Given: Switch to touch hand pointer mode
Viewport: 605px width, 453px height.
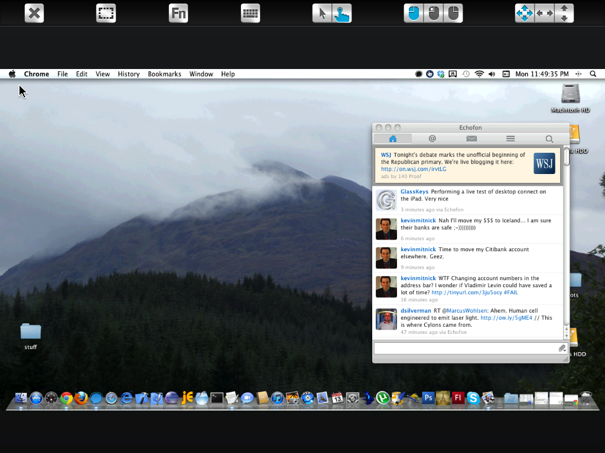Looking at the screenshot, I should click(x=341, y=13).
